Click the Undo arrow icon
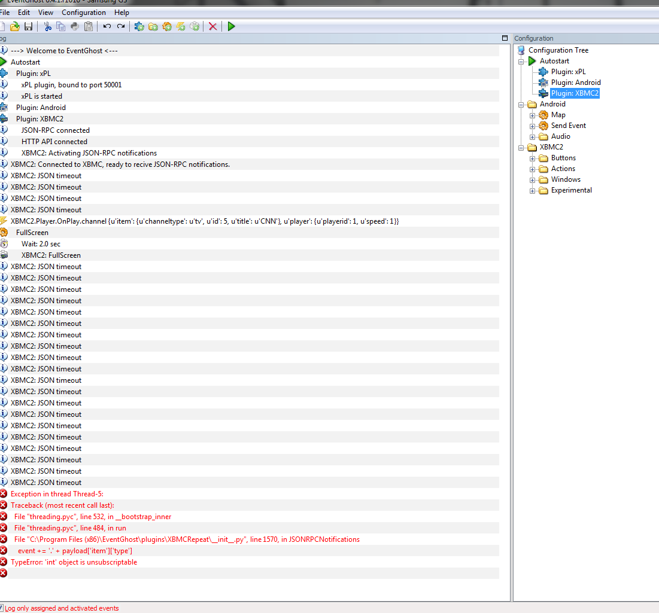The image size is (659, 613). click(107, 26)
